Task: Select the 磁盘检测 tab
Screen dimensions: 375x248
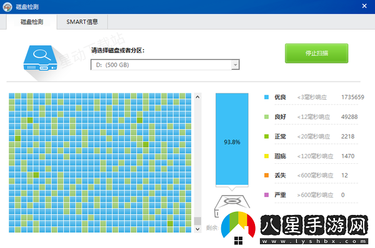Action: click(32, 22)
